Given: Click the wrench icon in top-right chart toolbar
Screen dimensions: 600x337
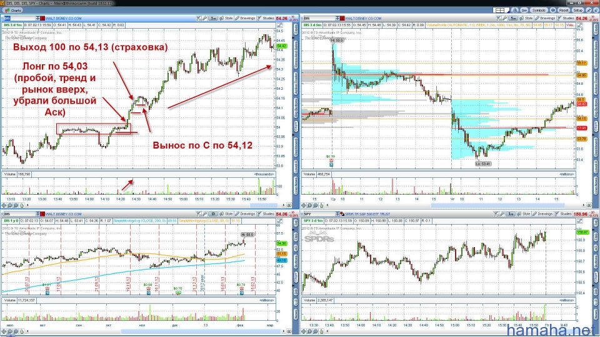Looking at the screenshot, I should tap(505, 18).
